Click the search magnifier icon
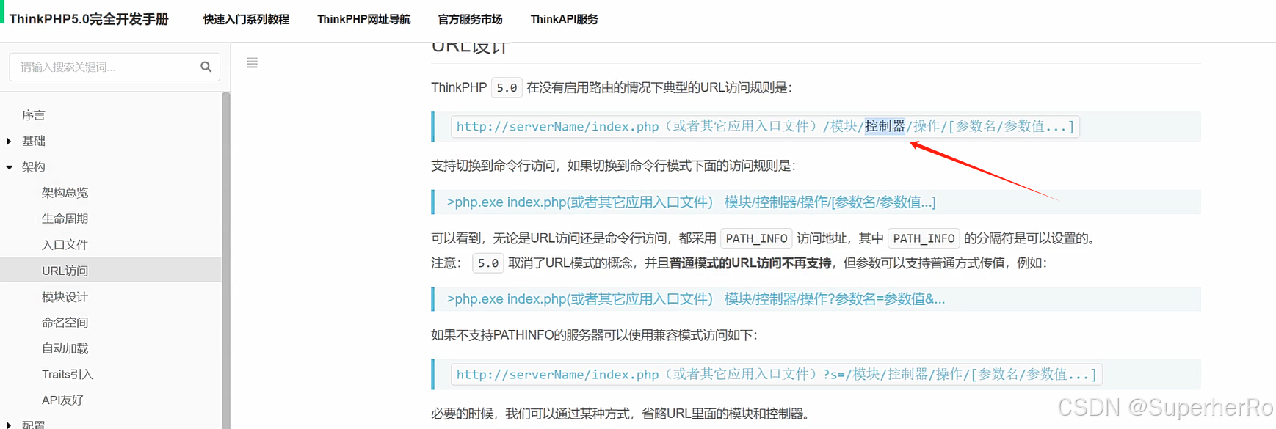Viewport: 1276px width, 429px height. (x=206, y=67)
